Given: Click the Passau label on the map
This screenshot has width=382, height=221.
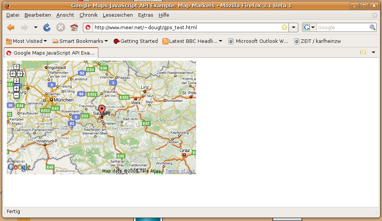Looking at the screenshot, I should (124, 78).
